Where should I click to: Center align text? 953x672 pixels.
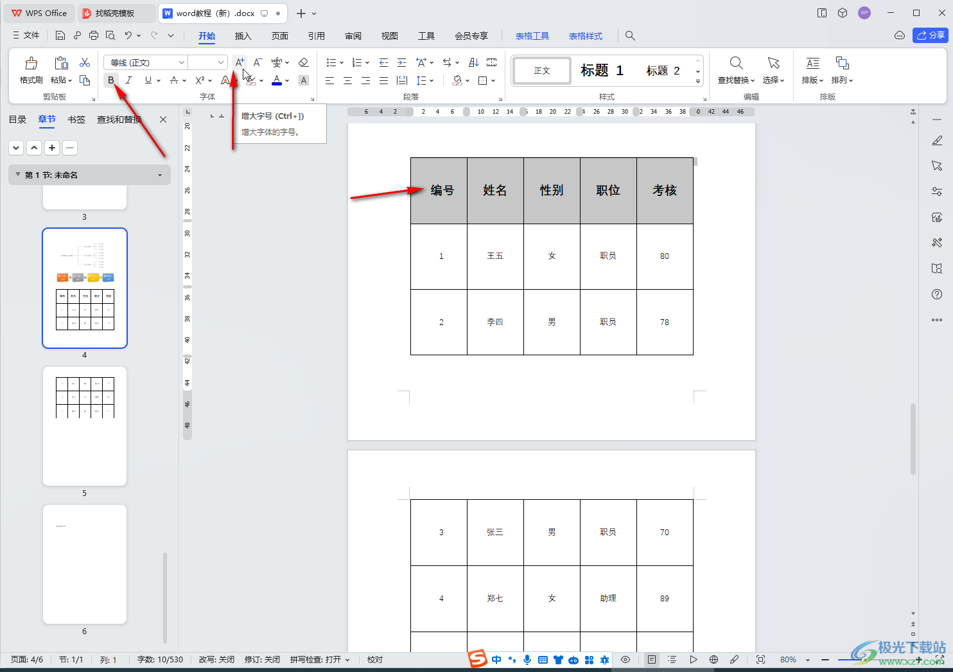click(x=347, y=80)
